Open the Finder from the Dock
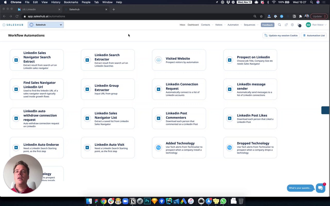330x206 pixels. [89, 201]
